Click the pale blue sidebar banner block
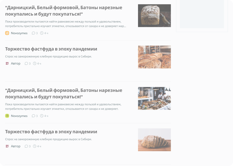This screenshot has height=166, width=233. (x=202, y=14)
